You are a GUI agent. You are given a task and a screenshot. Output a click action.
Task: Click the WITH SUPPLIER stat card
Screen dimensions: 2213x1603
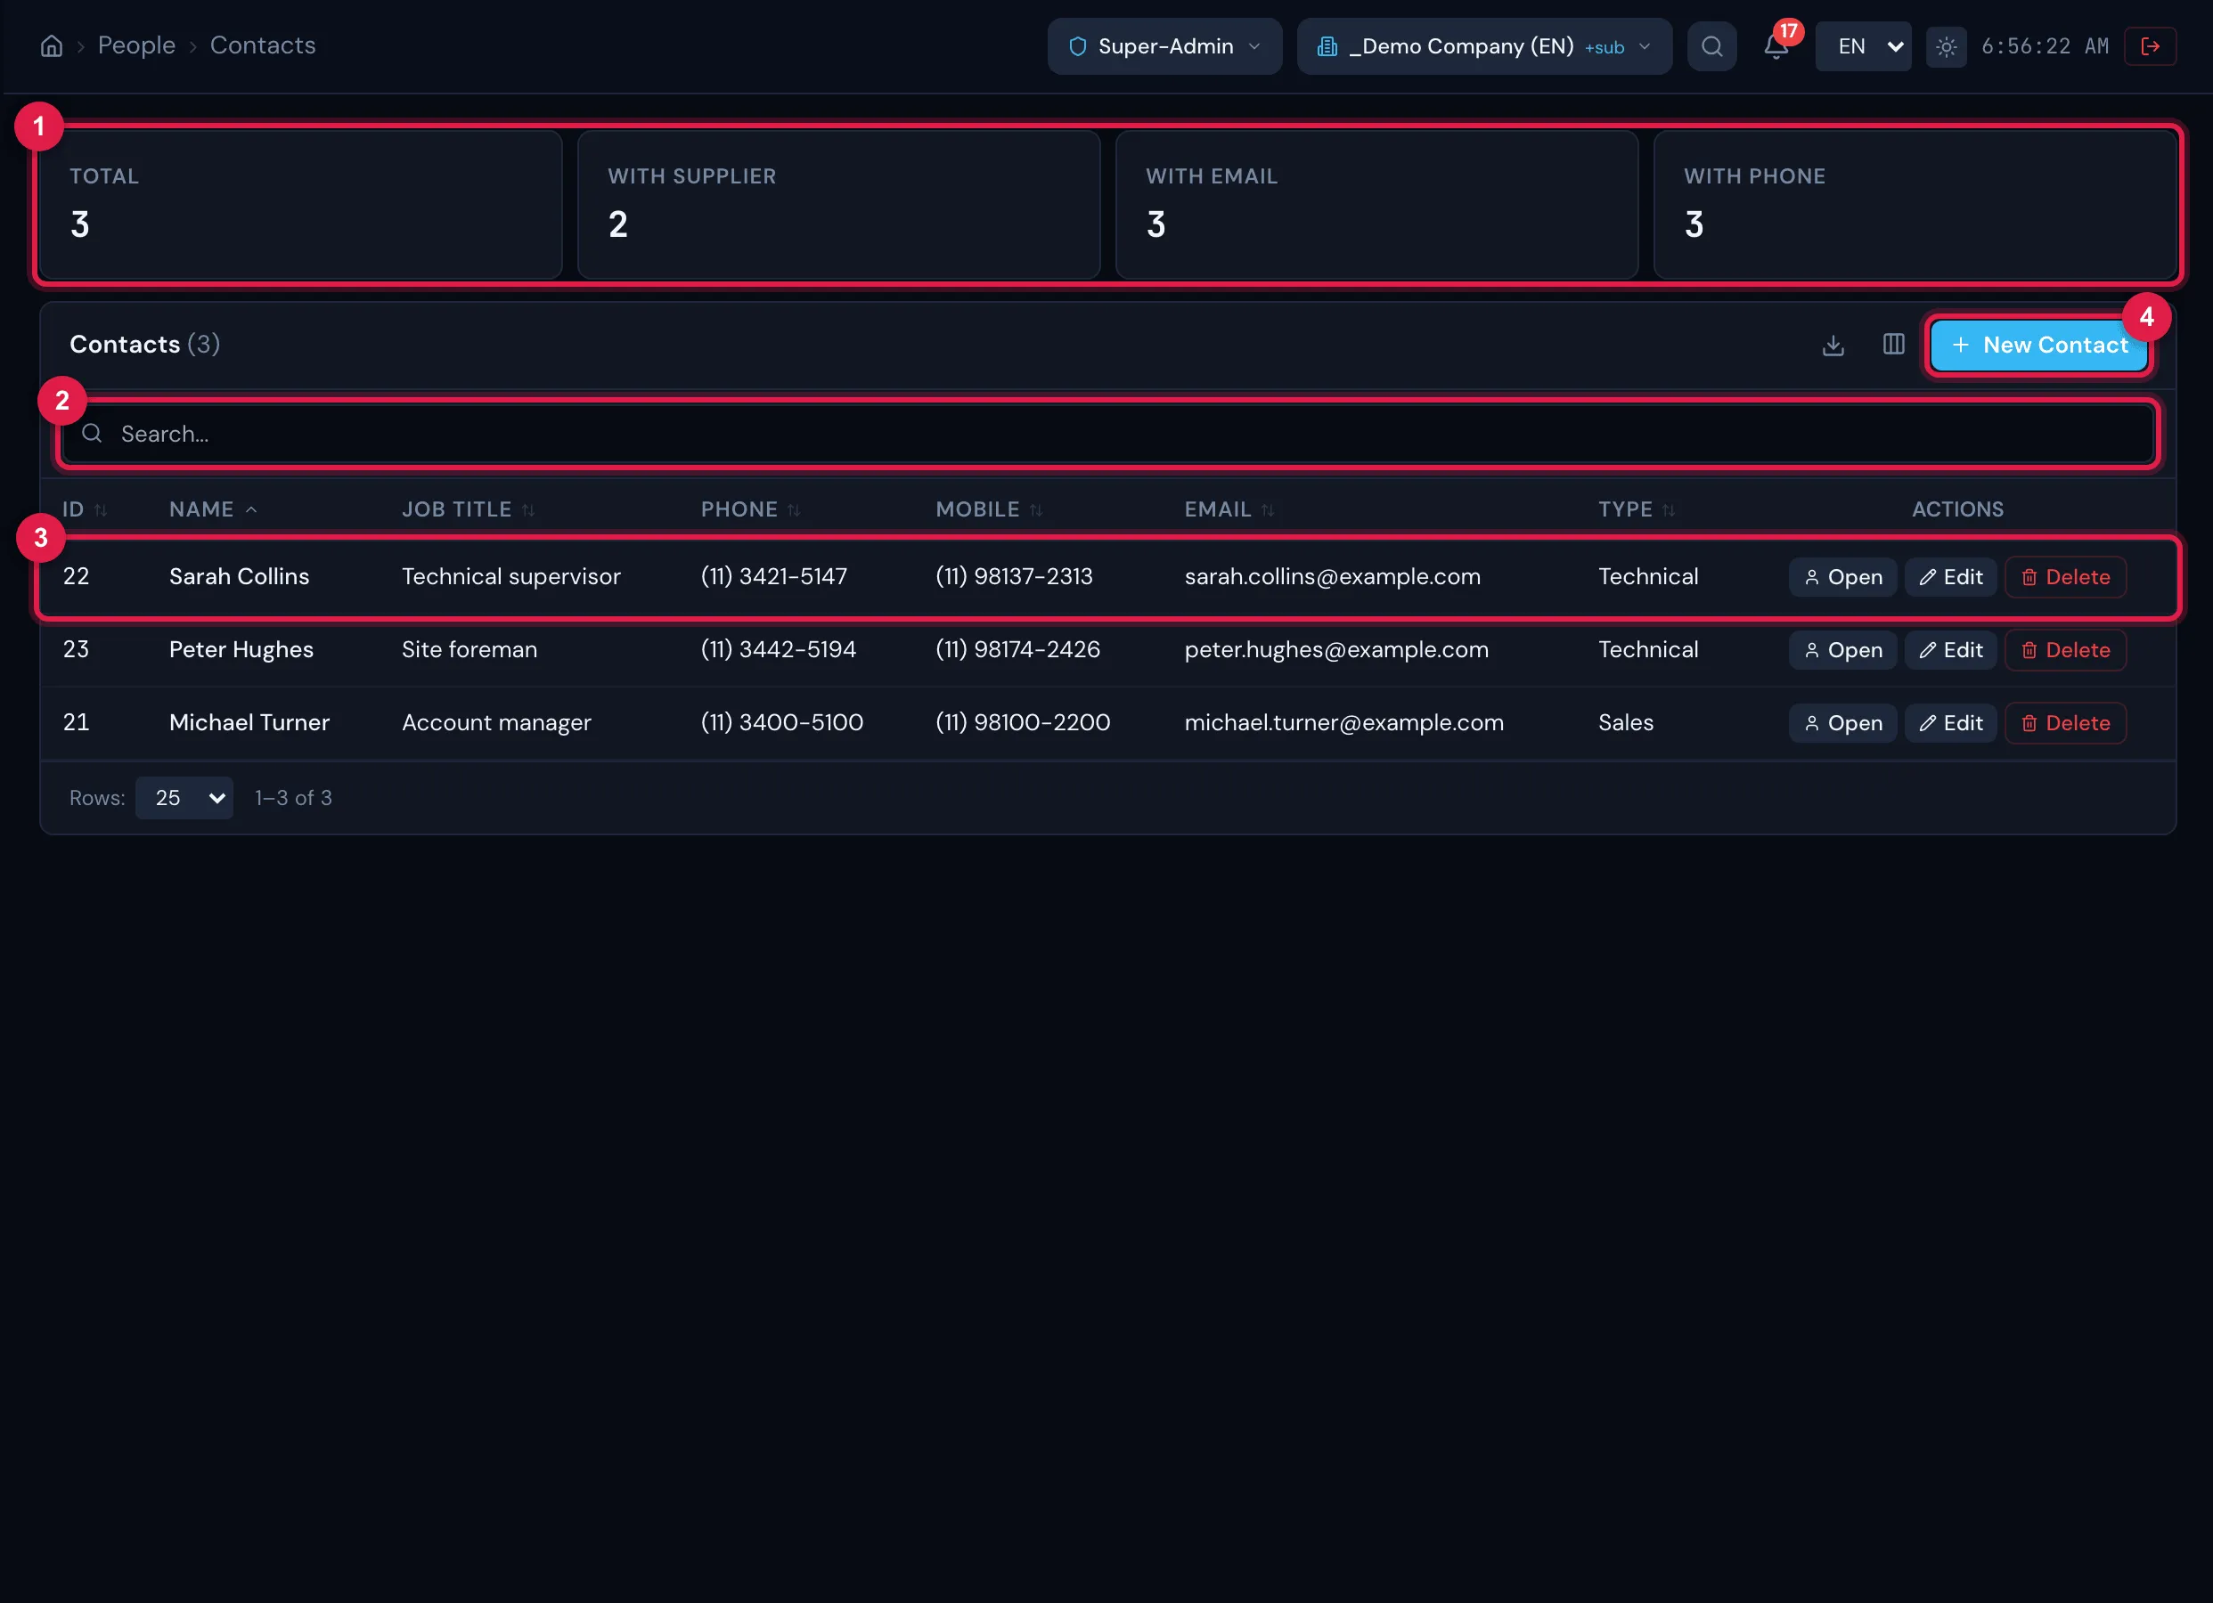pos(838,205)
